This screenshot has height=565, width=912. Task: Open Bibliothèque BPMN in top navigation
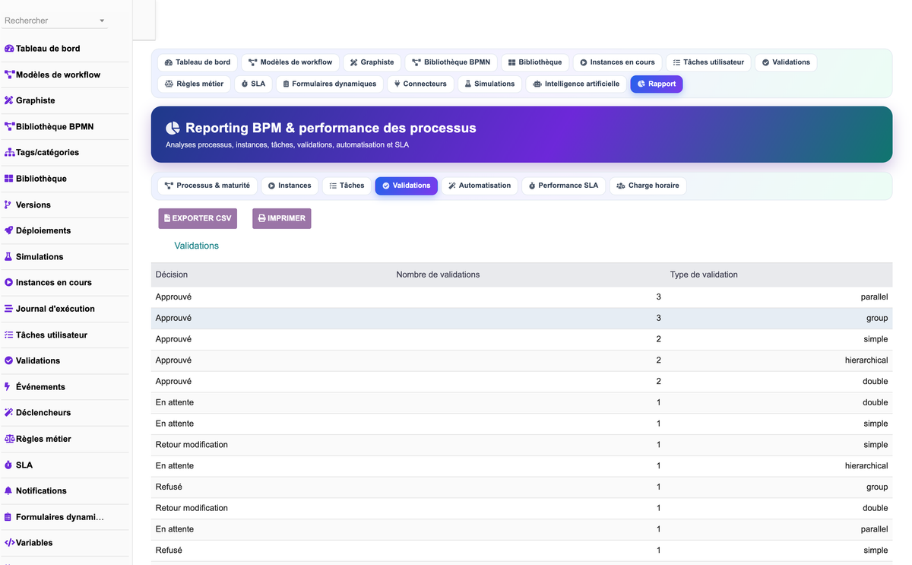(451, 62)
